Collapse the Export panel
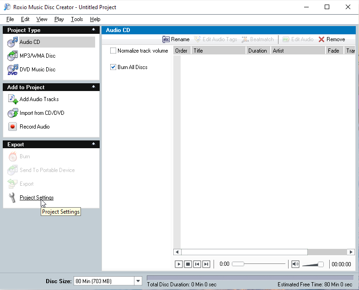The width and height of the screenshot is (359, 290). (x=93, y=144)
